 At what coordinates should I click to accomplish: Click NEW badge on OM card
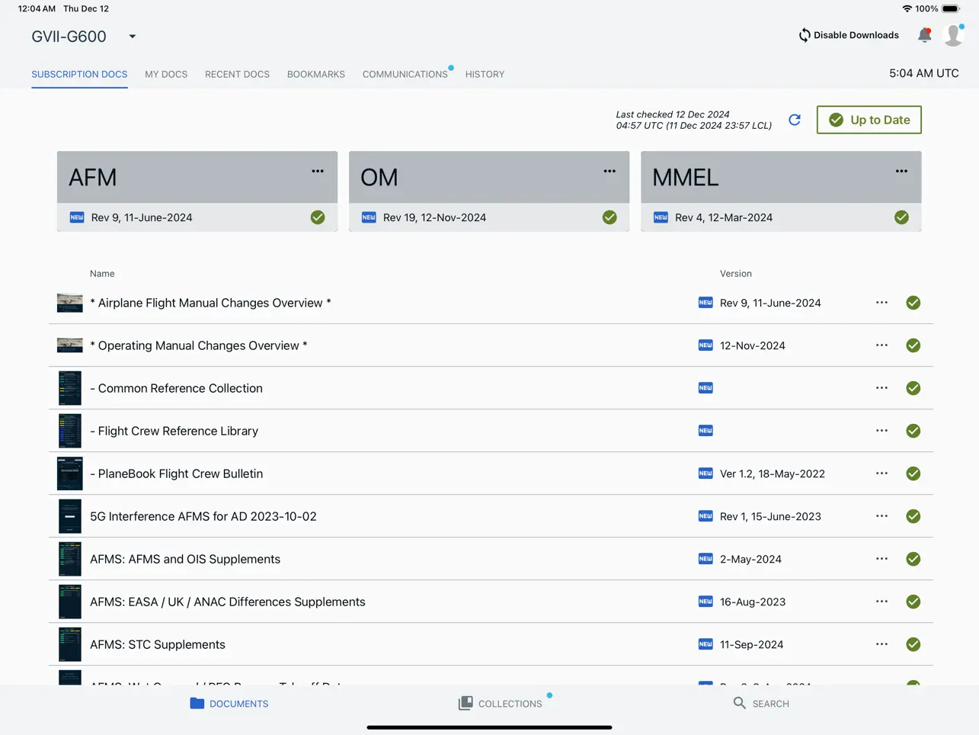pyautogui.click(x=369, y=217)
